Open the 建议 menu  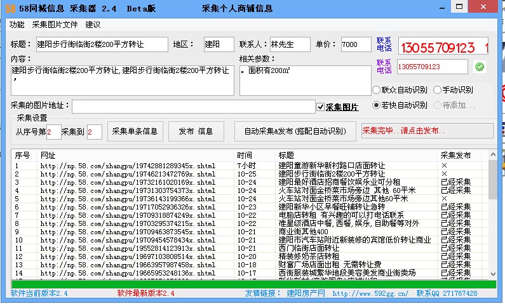tap(93, 25)
